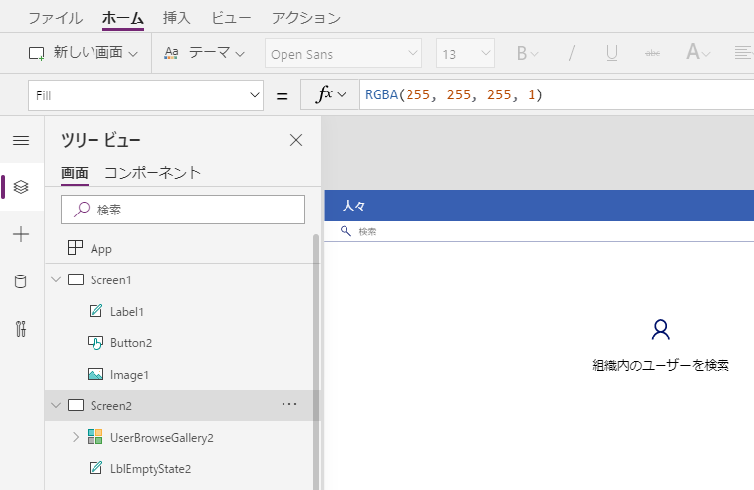Viewport: 754px width, 490px height.
Task: Click the insert plus icon
Action: tap(21, 234)
